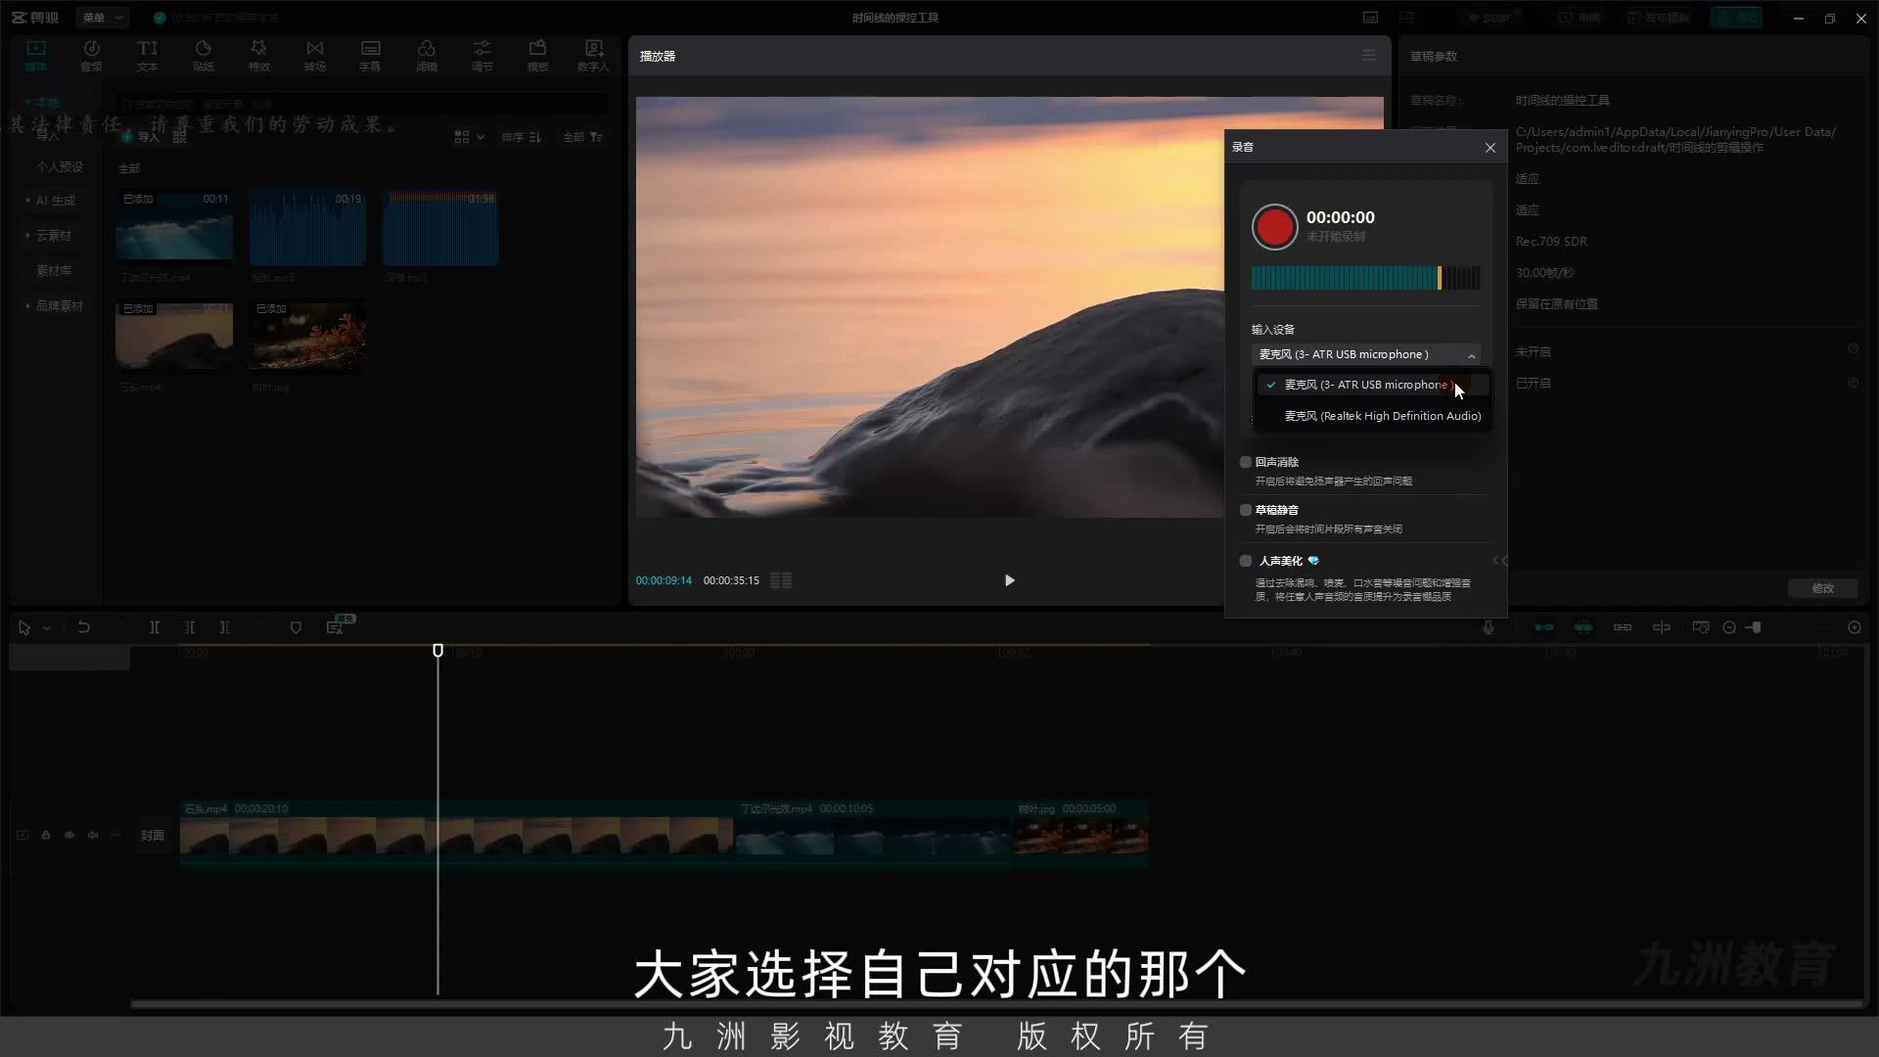
Task: Click the 修改 (Modify) button
Action: (1822, 588)
